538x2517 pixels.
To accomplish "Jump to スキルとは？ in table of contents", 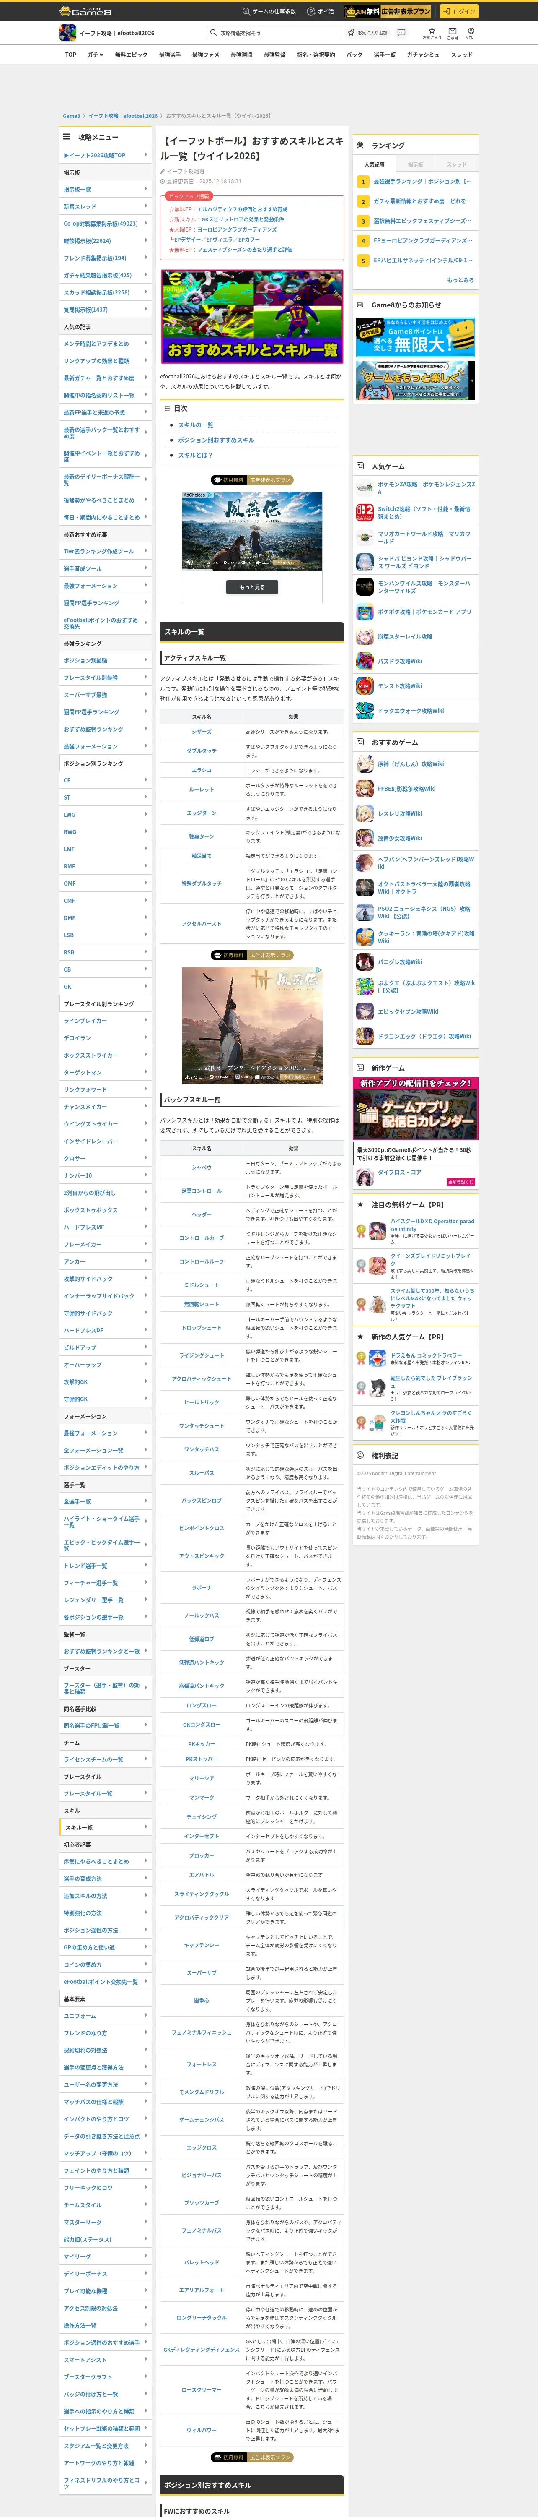I will pos(195,455).
